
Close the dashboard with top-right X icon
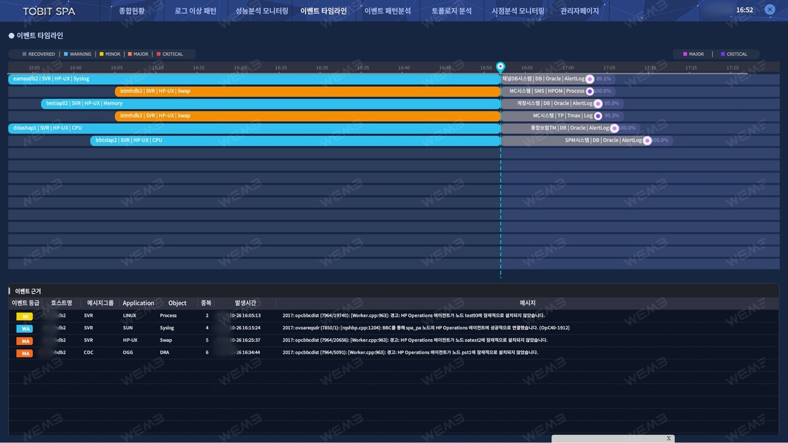click(770, 10)
